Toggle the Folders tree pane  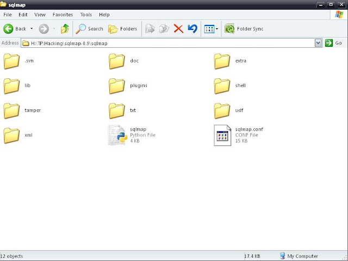coord(122,29)
